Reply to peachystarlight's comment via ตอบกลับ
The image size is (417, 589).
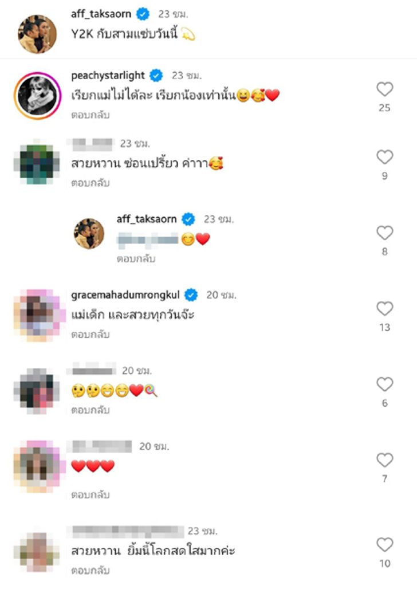click(x=90, y=115)
